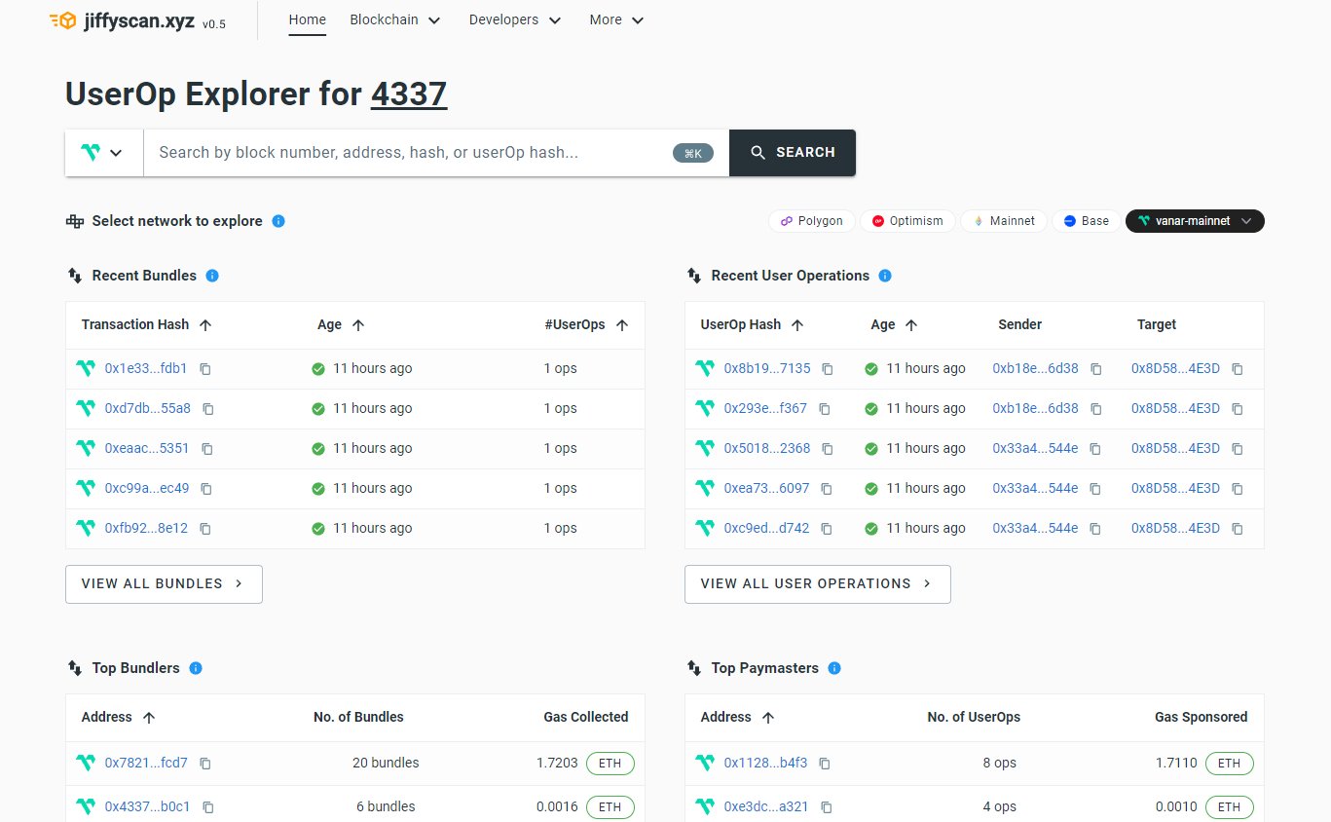
Task: Click VIEW ALL BUNDLES button
Action: click(x=164, y=583)
